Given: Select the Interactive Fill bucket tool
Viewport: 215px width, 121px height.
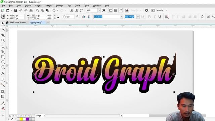Looking at the screenshot, I should pyautogui.click(x=3, y=108).
